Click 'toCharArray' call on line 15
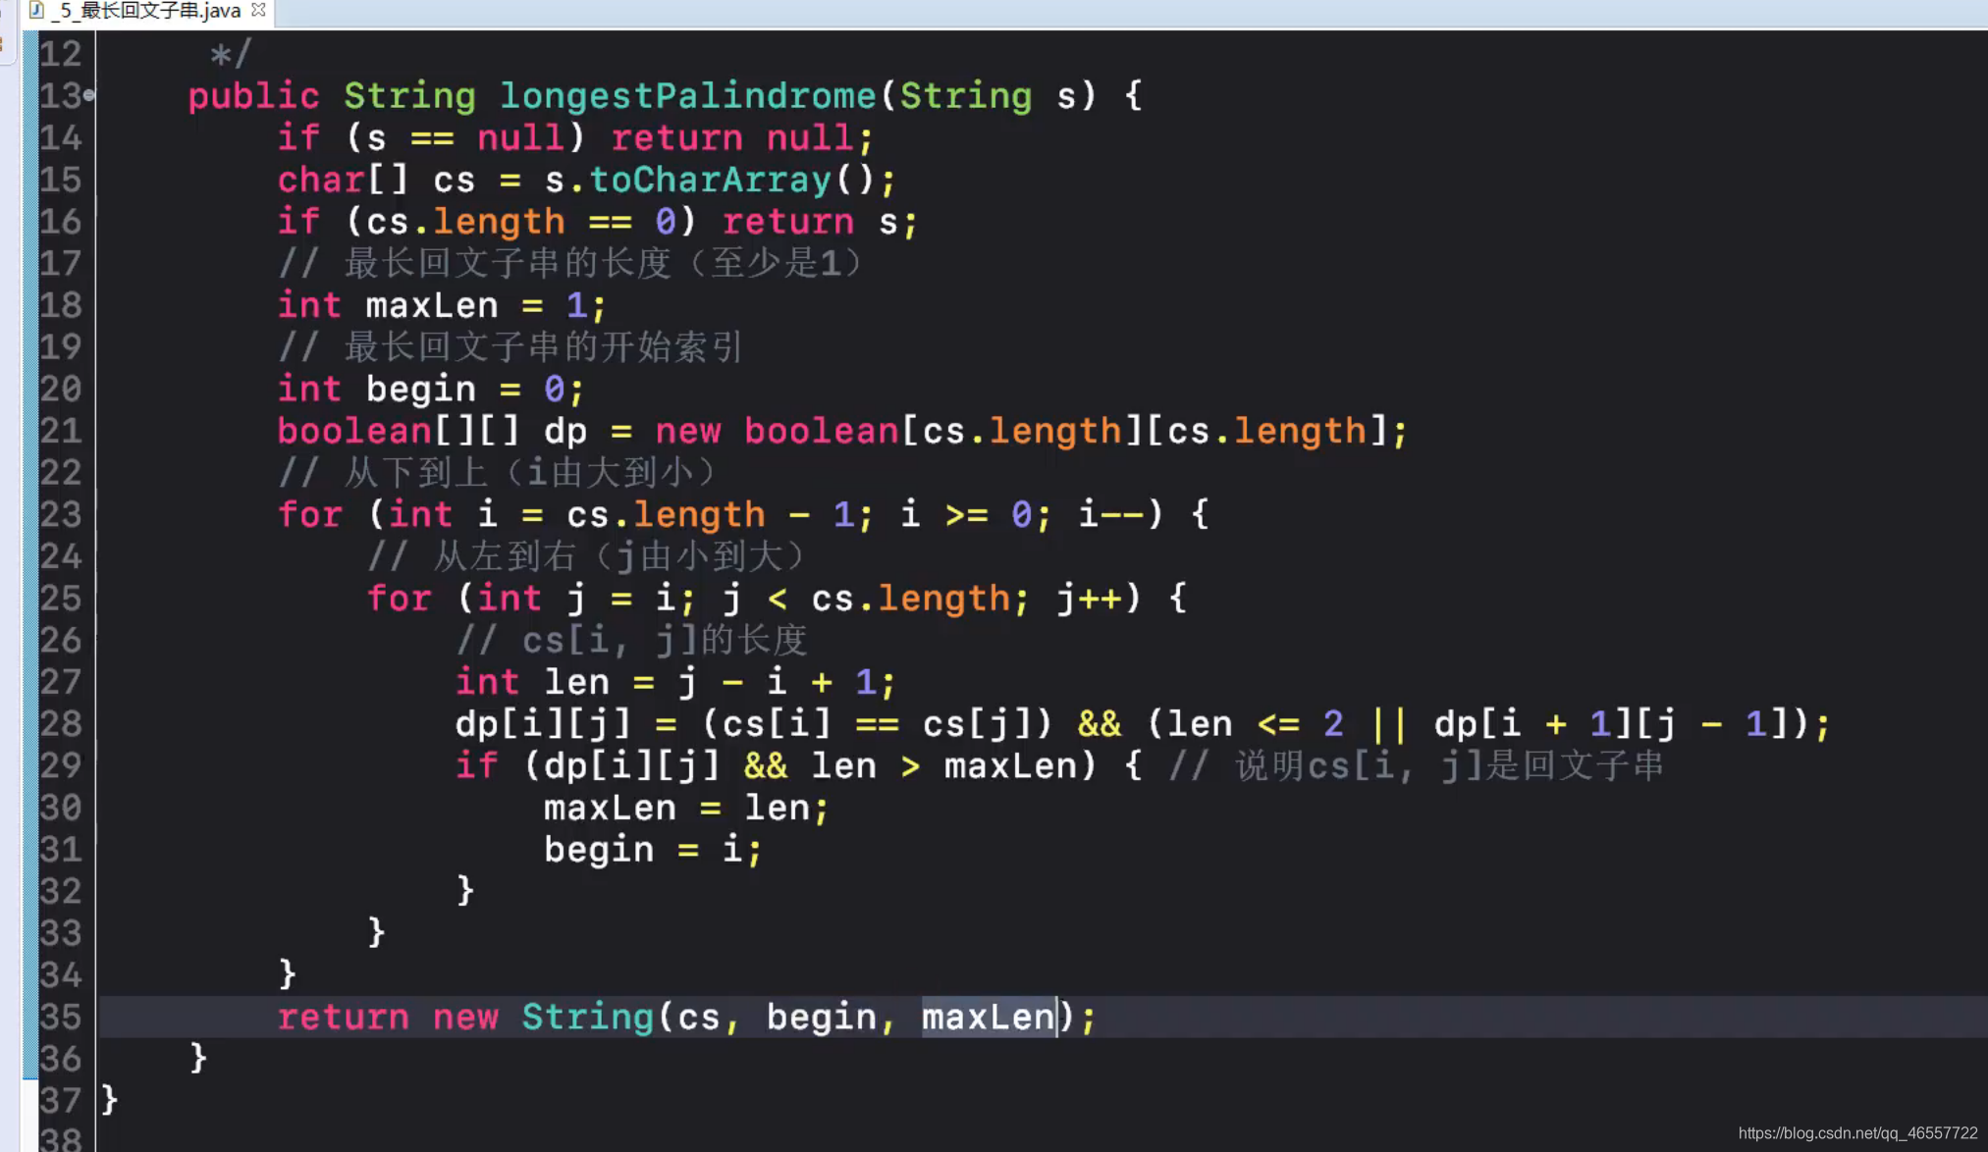The width and height of the screenshot is (1988, 1152). point(710,180)
